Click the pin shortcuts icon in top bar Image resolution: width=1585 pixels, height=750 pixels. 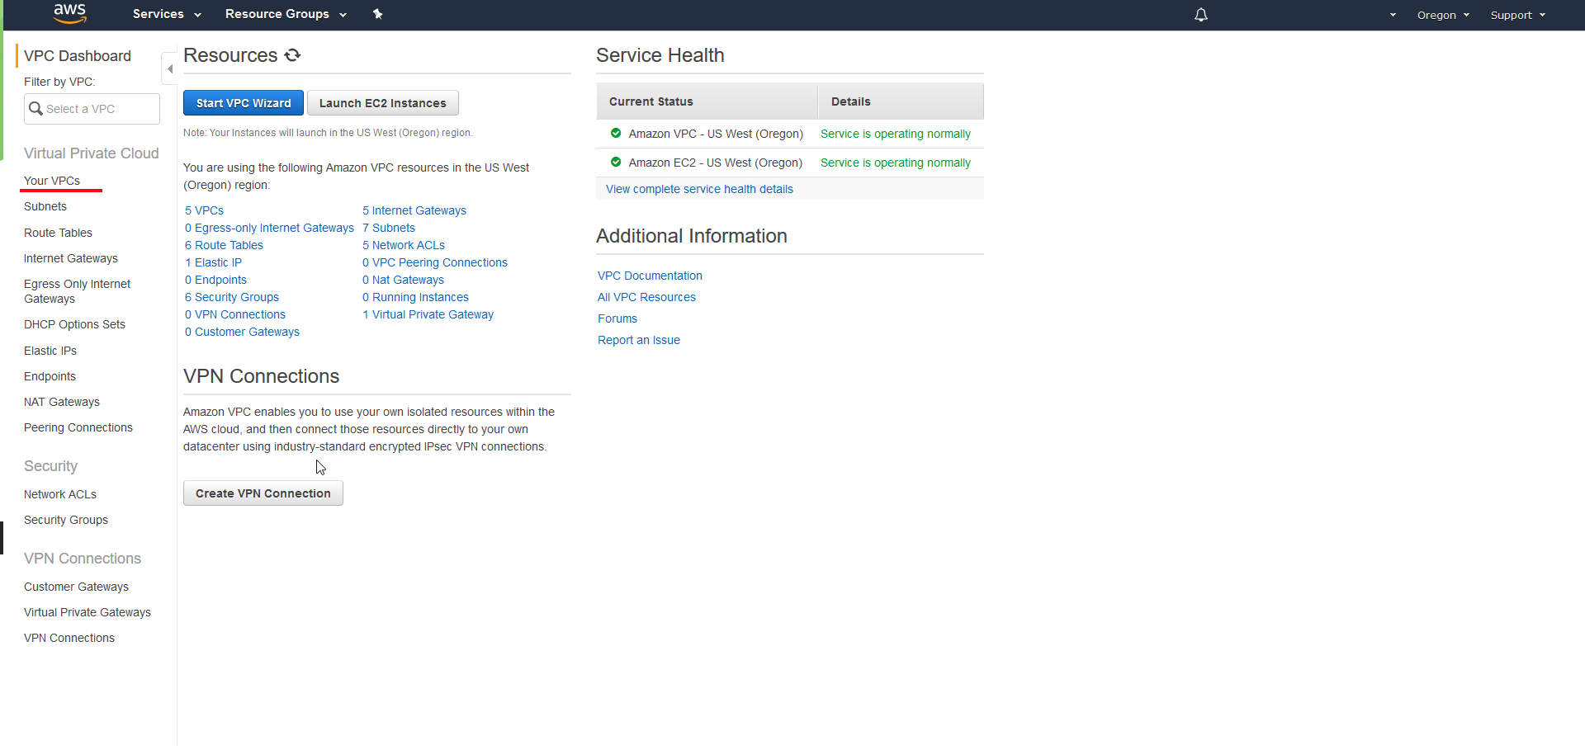point(377,14)
